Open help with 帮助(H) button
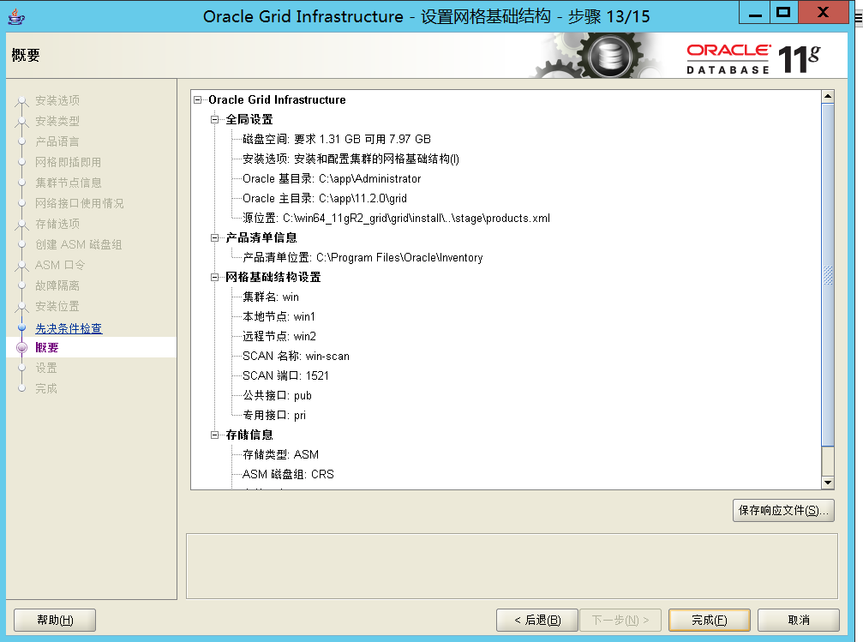The height and width of the screenshot is (642, 863). 55,620
